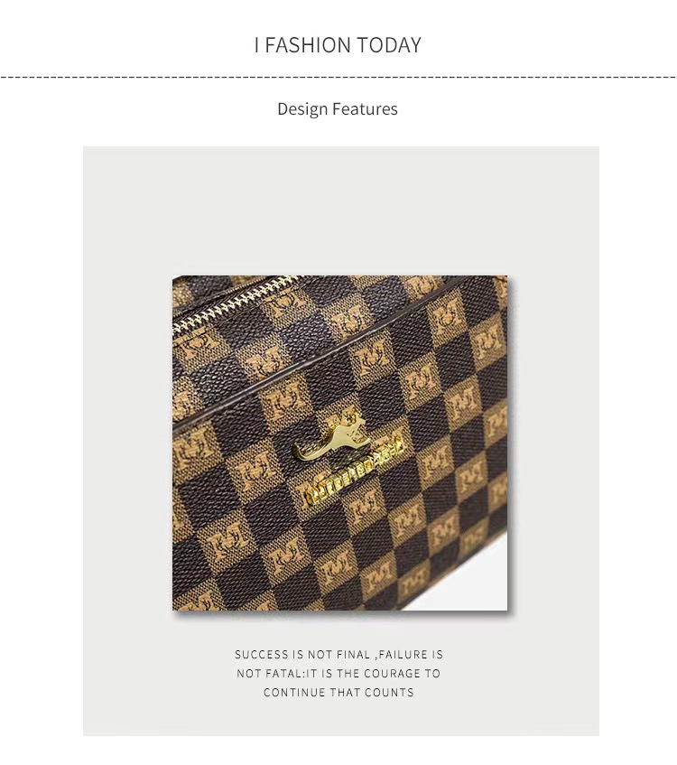The image size is (677, 765).
Task: Click the I FASHION TODAY heading
Action: click(338, 45)
